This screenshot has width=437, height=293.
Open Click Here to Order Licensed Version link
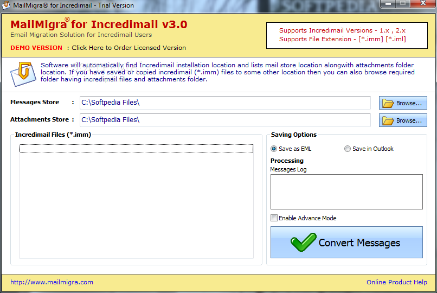tap(128, 48)
